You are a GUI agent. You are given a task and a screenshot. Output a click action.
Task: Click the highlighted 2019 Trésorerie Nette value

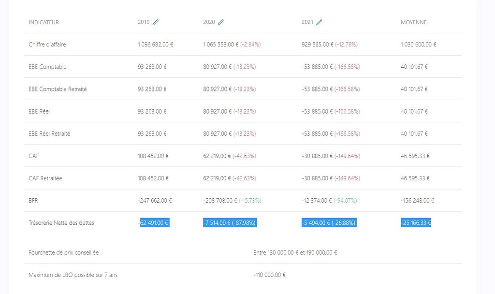(155, 223)
